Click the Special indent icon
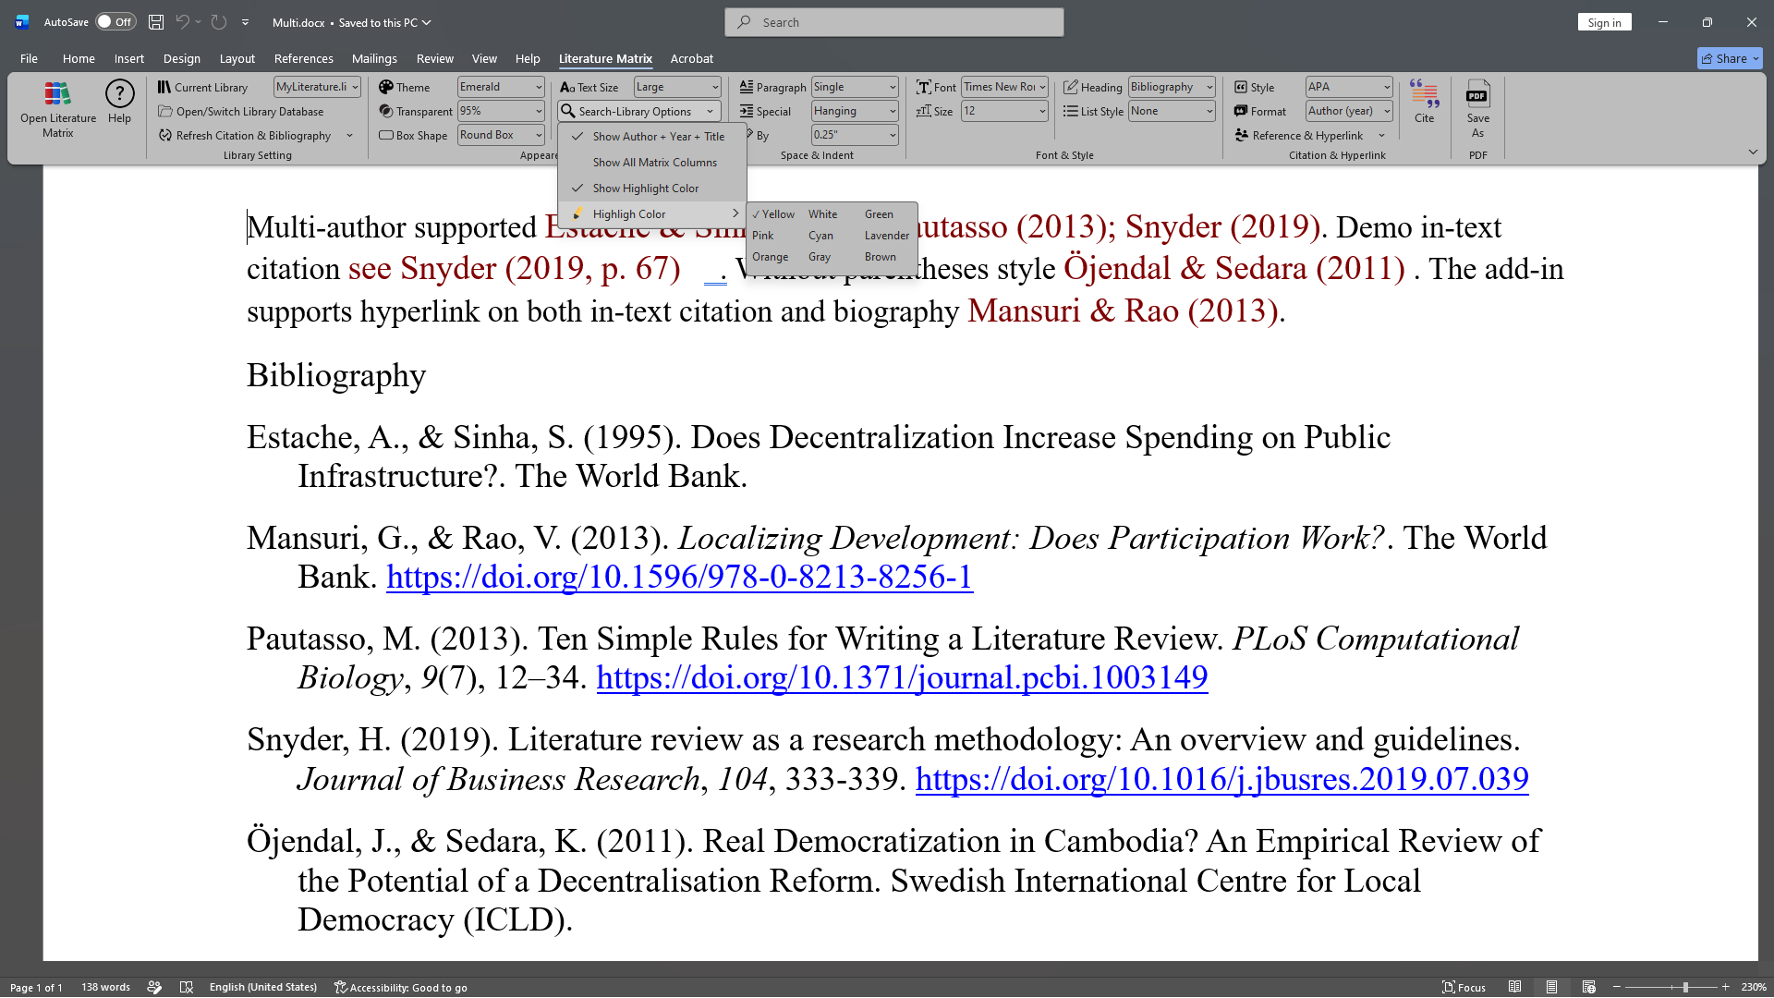The height and width of the screenshot is (998, 1774). pos(747,111)
